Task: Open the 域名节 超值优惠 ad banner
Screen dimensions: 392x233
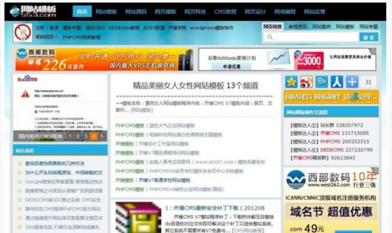Action: coord(331,212)
